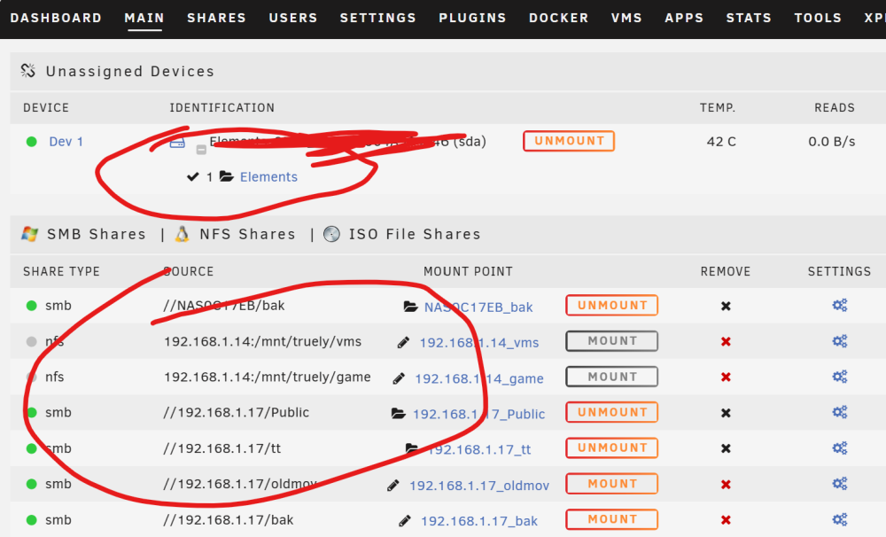Collapse the Dev 1 partition list
Viewport: 886px width, 537px height.
(201, 150)
